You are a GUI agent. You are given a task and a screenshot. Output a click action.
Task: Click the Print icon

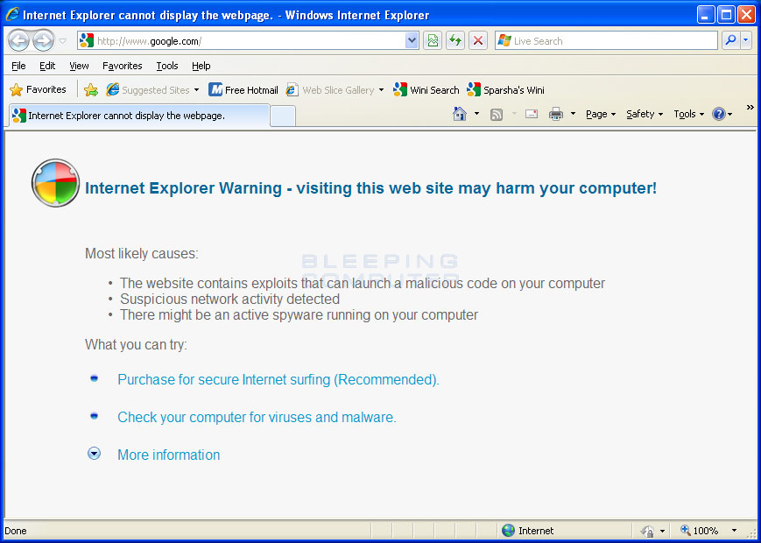(x=556, y=114)
